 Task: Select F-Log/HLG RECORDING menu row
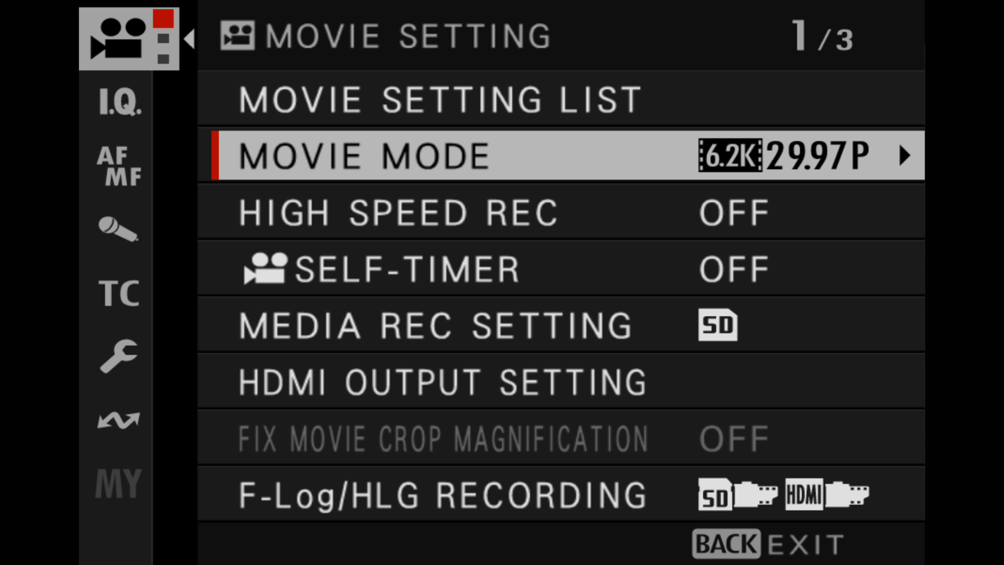click(443, 495)
